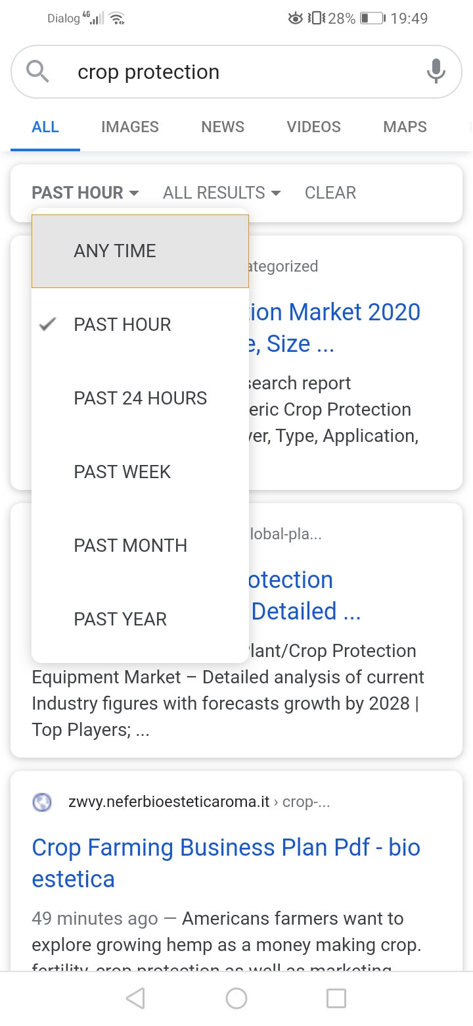473x1026 pixels.
Task: Tap the Android back navigation triangle
Action: pos(135,998)
